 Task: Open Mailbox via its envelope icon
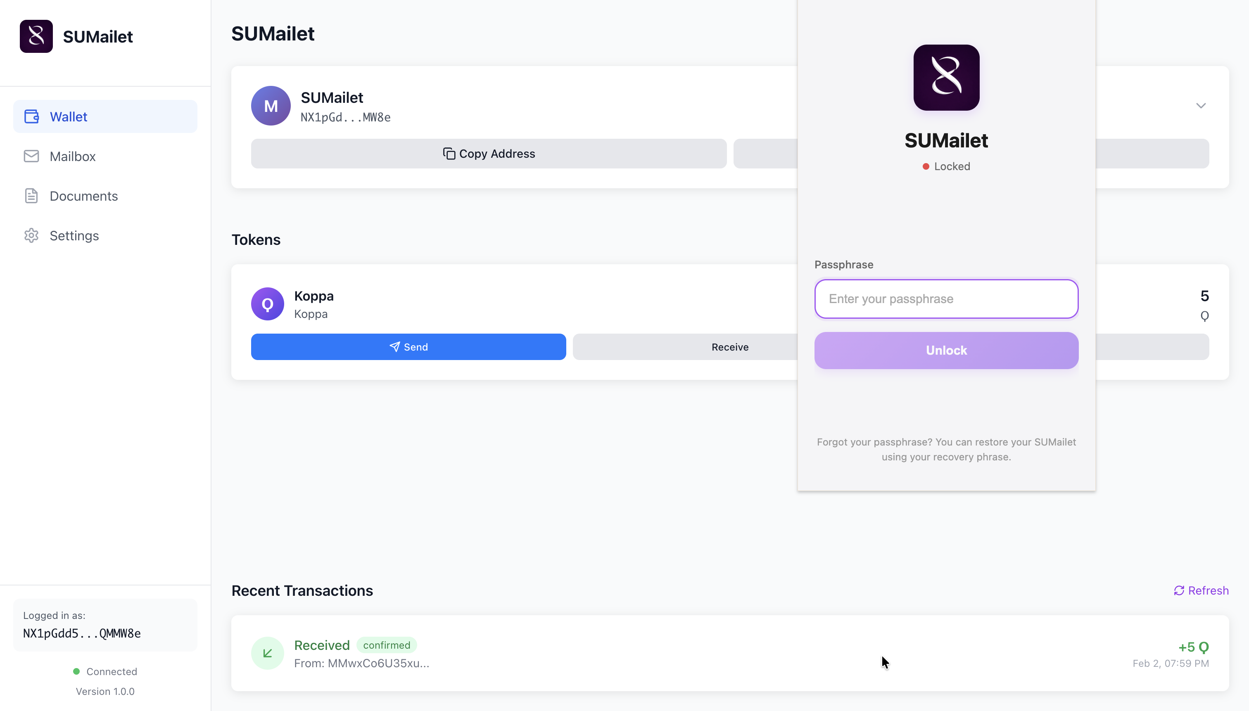[31, 156]
